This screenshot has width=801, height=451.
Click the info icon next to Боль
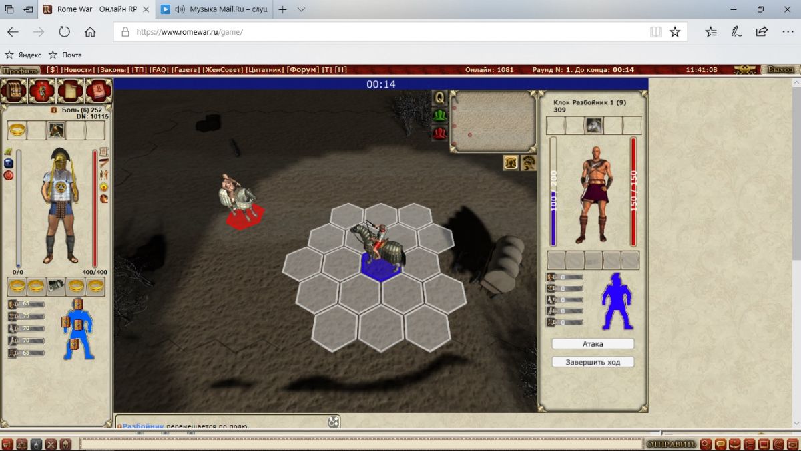[55, 110]
